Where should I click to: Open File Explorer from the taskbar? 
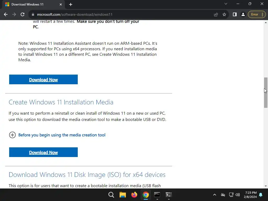[122, 195]
